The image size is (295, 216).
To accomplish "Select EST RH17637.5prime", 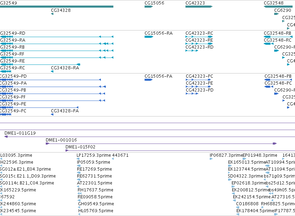I will point(95,190).
